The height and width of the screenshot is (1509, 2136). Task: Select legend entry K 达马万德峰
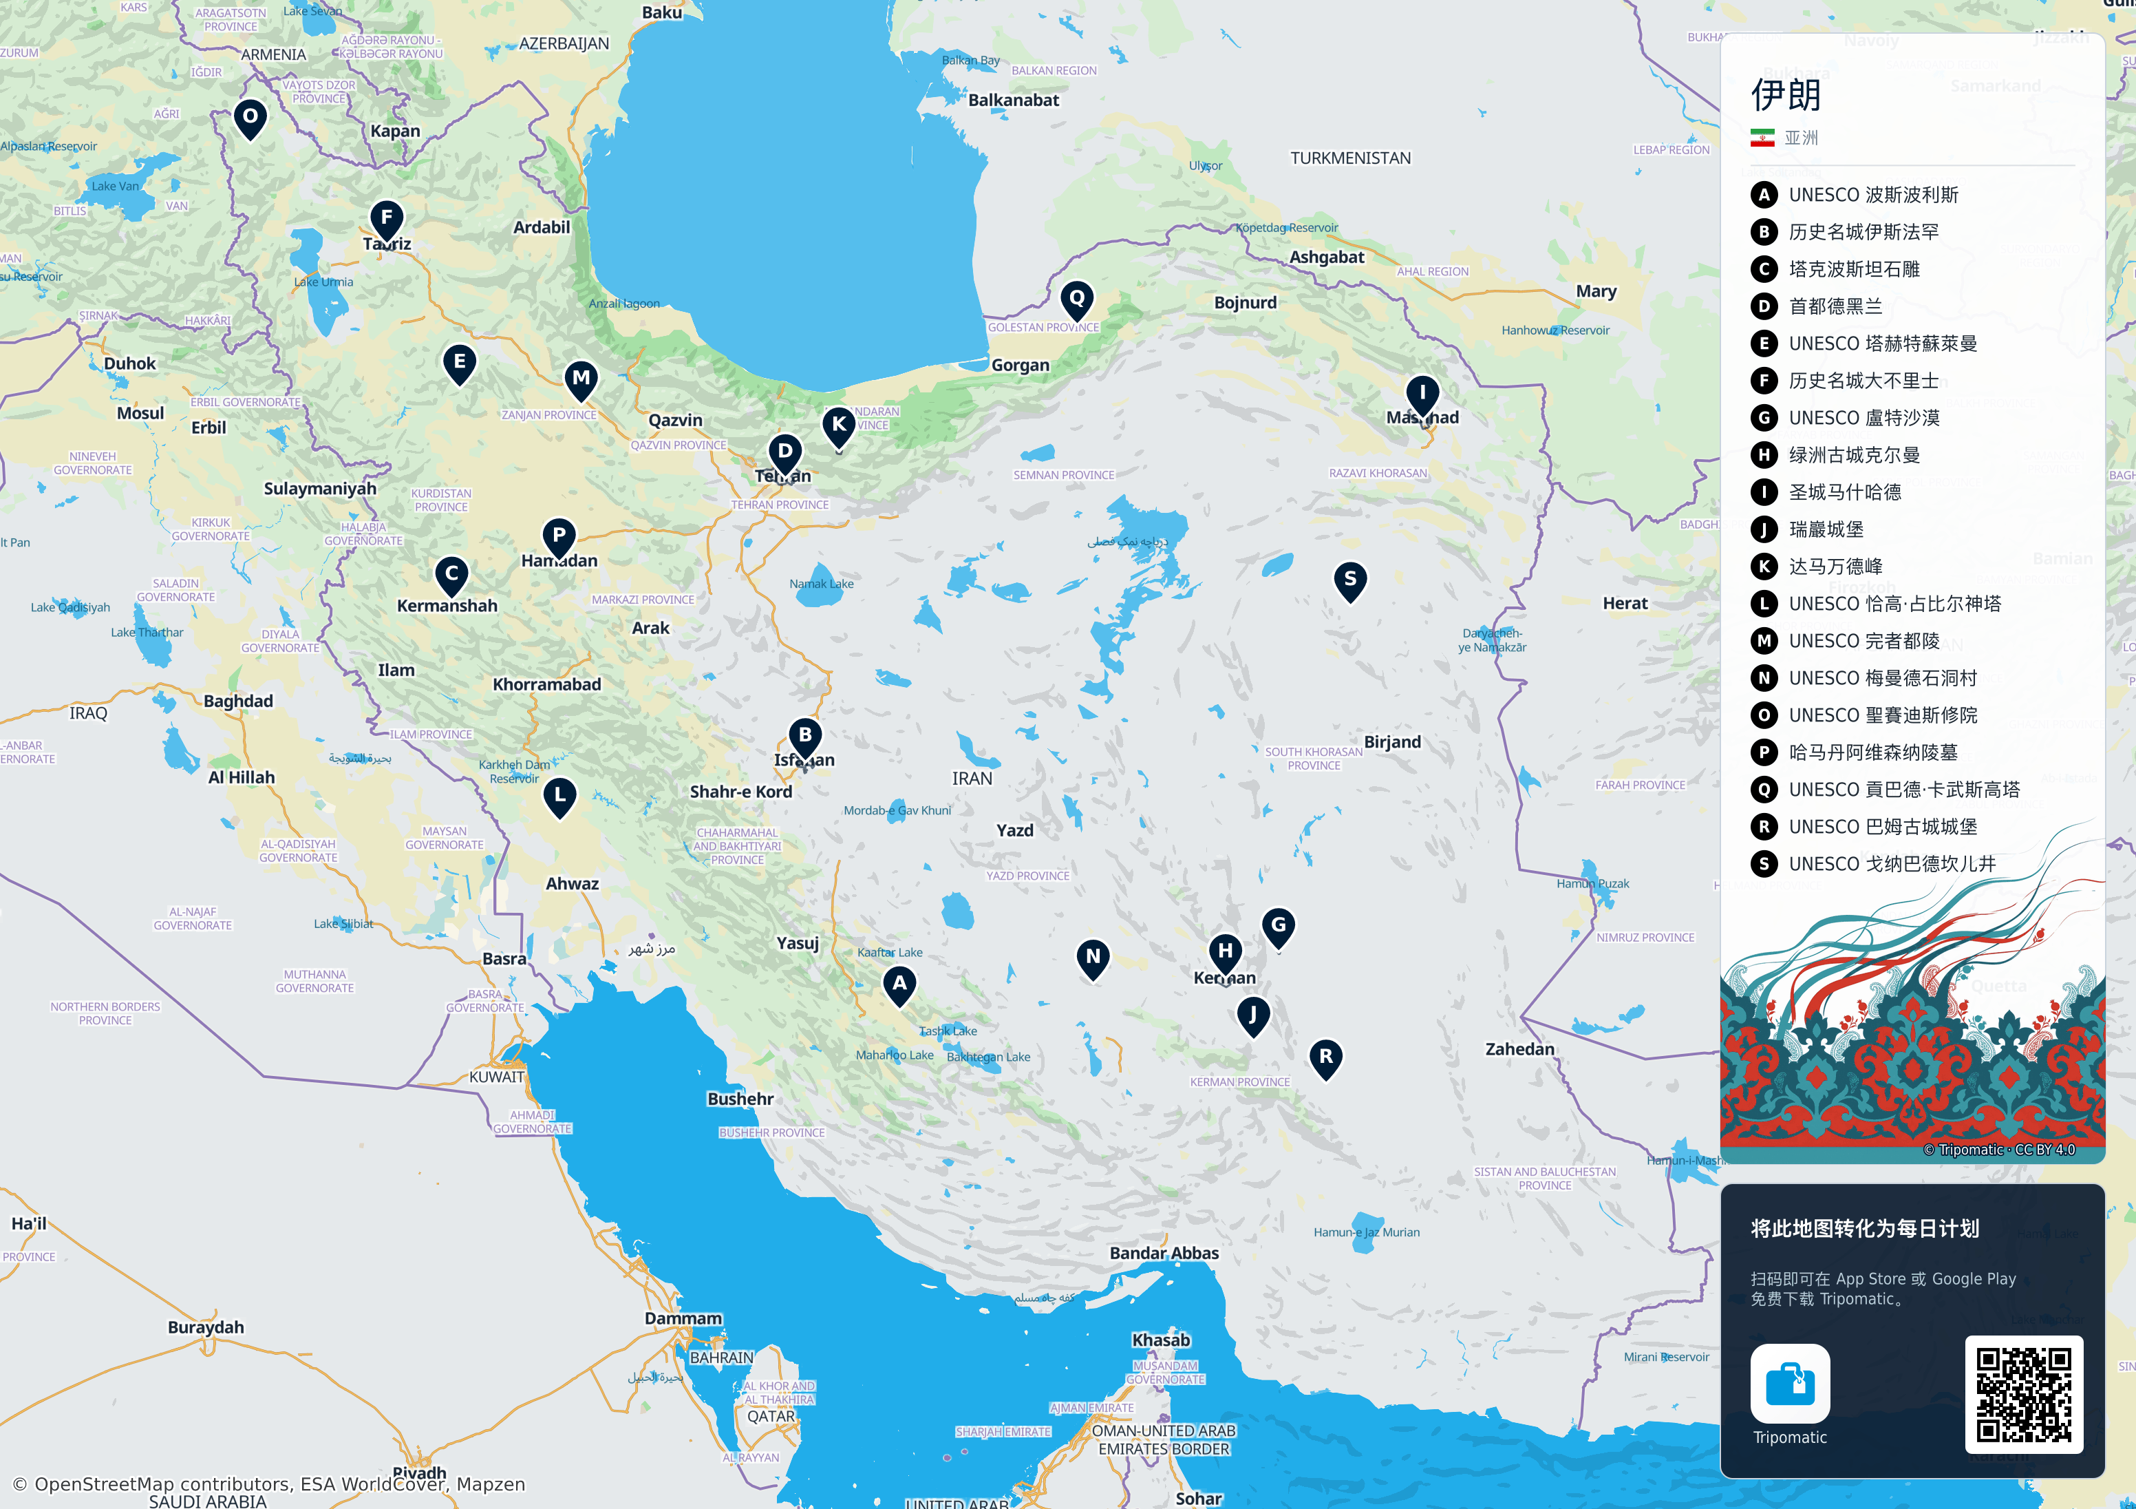click(x=1817, y=566)
